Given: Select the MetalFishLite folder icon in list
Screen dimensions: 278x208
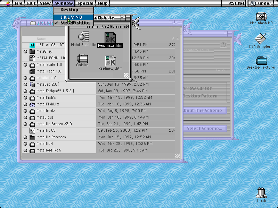Looking at the screenshot, I should 32,104.
